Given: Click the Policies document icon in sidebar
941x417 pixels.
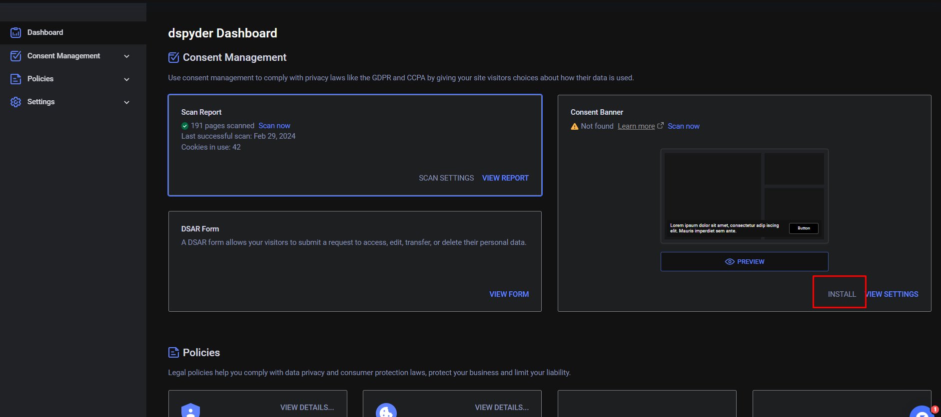Looking at the screenshot, I should (16, 79).
